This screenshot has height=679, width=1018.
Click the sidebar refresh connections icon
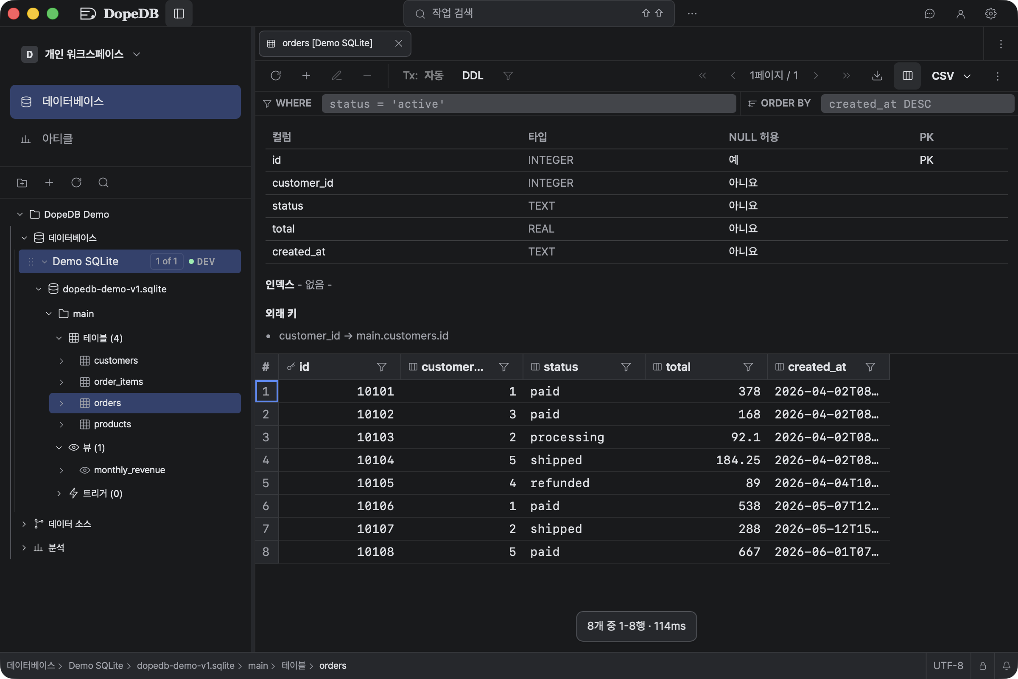(x=77, y=183)
